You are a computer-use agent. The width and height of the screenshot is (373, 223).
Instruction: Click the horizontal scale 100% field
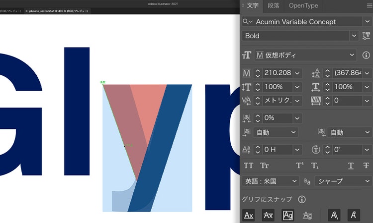(347, 87)
